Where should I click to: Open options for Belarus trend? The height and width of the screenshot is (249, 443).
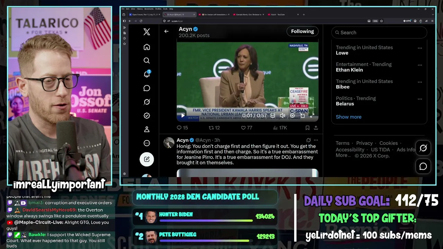tap(420, 99)
